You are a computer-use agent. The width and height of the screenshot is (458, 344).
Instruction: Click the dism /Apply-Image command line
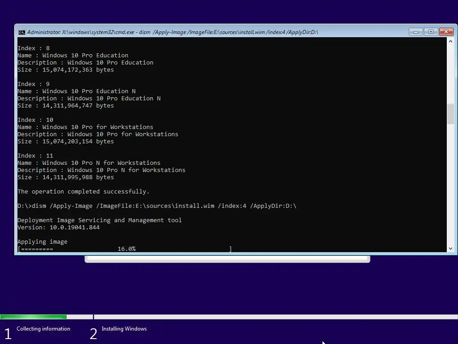[157, 206]
